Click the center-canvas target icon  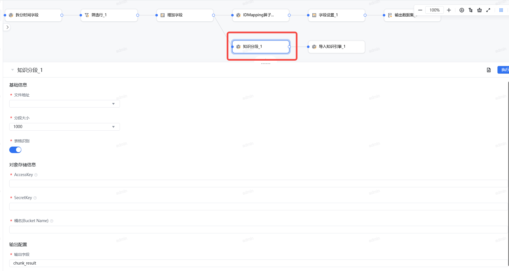click(462, 10)
